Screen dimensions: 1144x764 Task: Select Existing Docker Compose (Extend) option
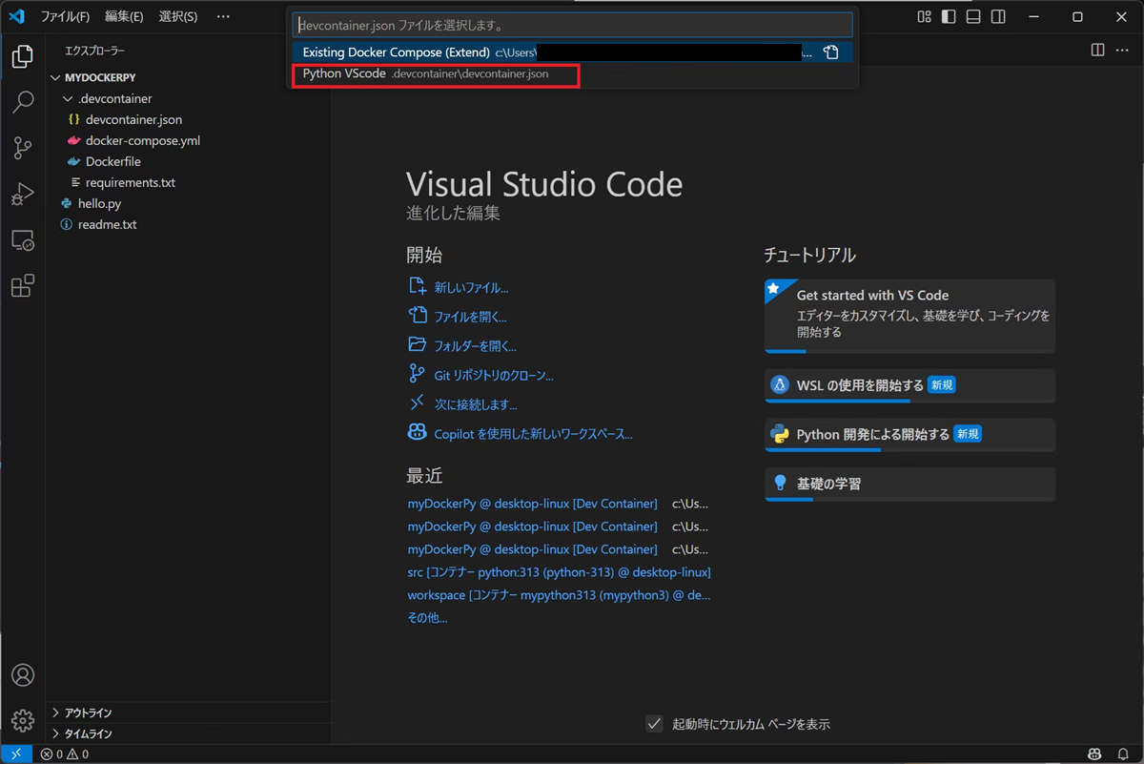[572, 52]
